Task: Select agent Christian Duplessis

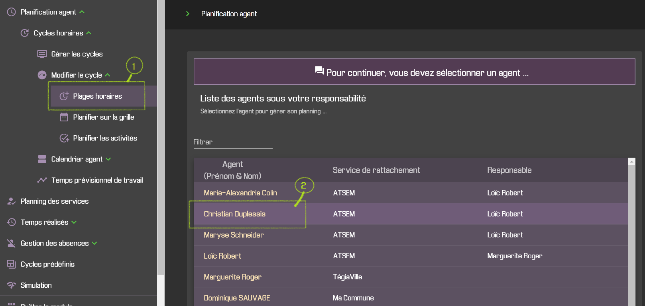Action: (x=235, y=214)
